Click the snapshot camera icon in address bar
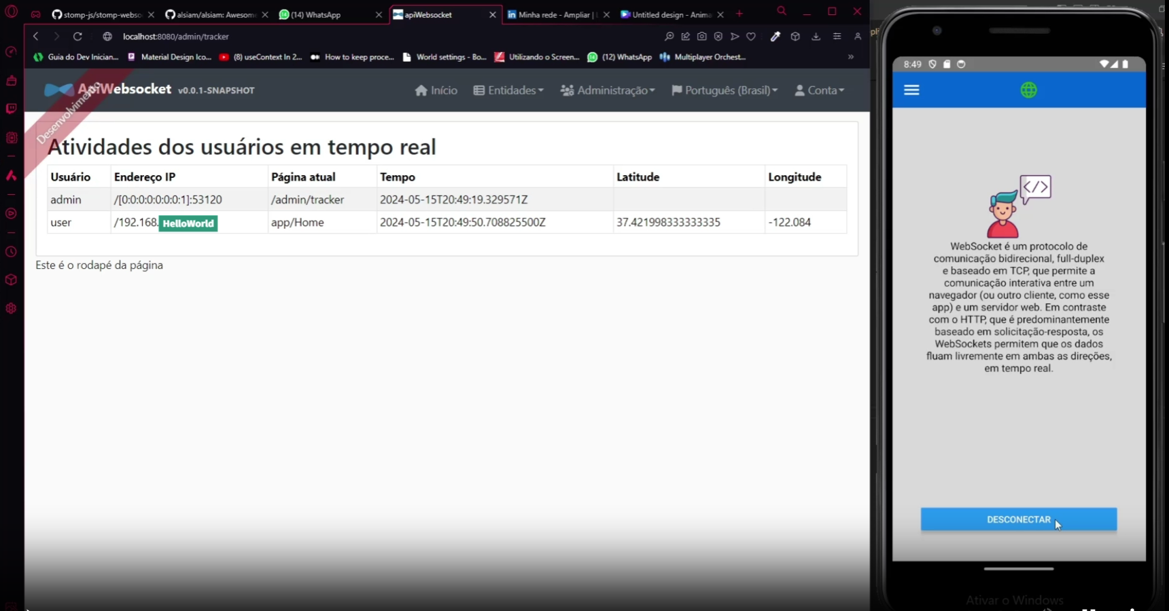 pyautogui.click(x=702, y=37)
